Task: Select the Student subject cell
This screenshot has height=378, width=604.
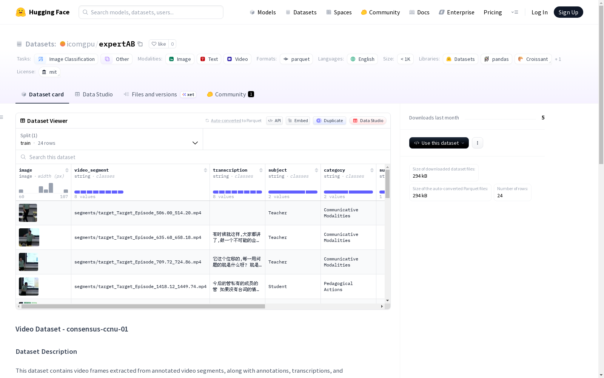Action: 293,287
